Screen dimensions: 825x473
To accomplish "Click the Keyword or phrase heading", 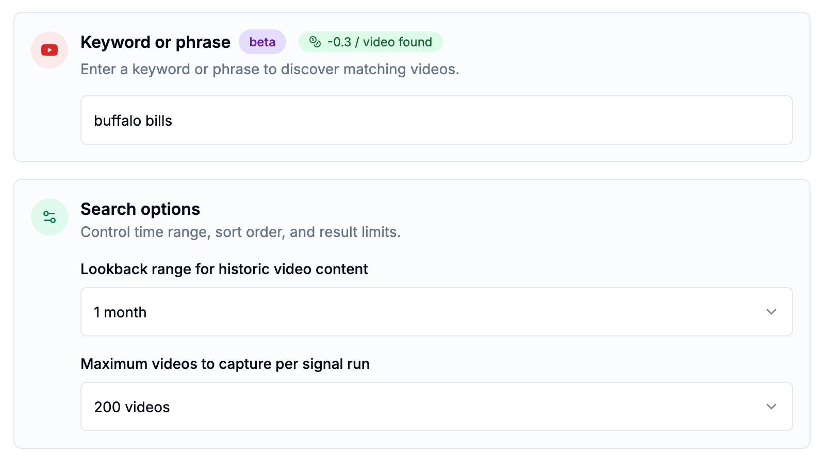I will pyautogui.click(x=156, y=42).
